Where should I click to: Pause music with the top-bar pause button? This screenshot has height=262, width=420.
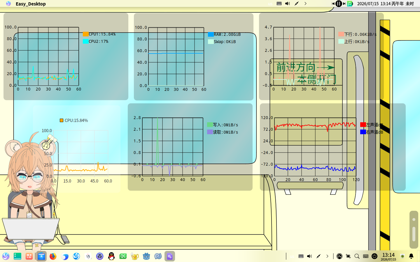point(339,4)
